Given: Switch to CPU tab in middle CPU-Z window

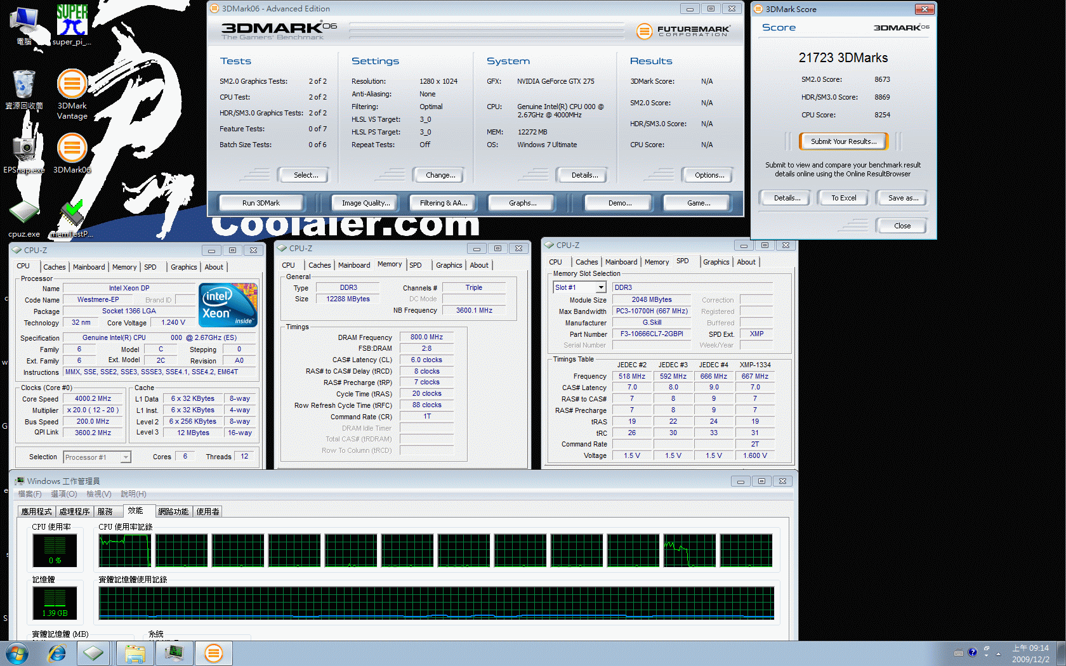Looking at the screenshot, I should [289, 265].
